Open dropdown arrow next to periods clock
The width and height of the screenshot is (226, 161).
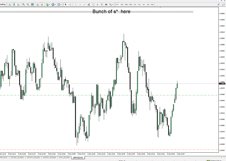55,5
